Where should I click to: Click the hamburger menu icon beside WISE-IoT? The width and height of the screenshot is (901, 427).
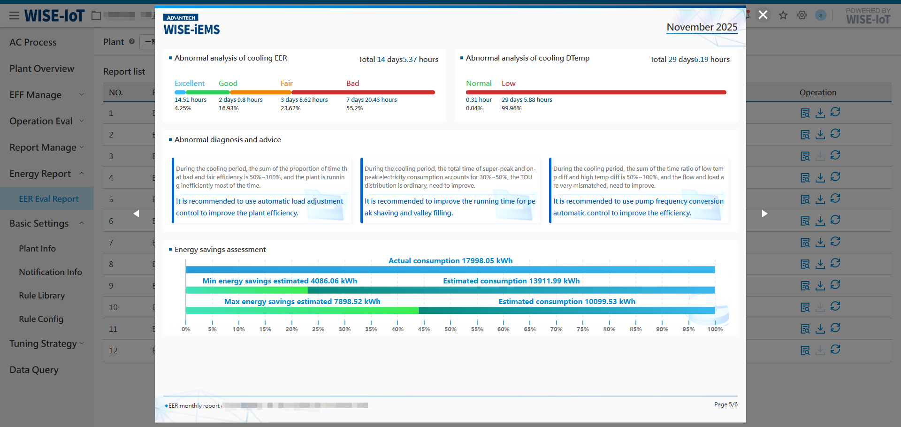14,16
